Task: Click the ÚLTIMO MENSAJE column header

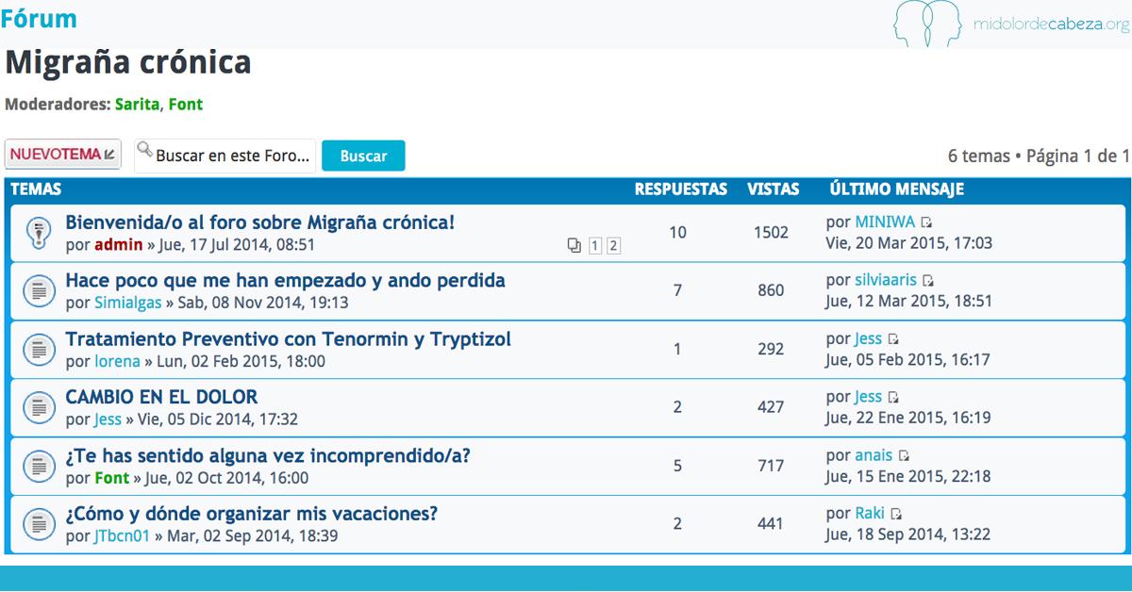Action: click(896, 189)
